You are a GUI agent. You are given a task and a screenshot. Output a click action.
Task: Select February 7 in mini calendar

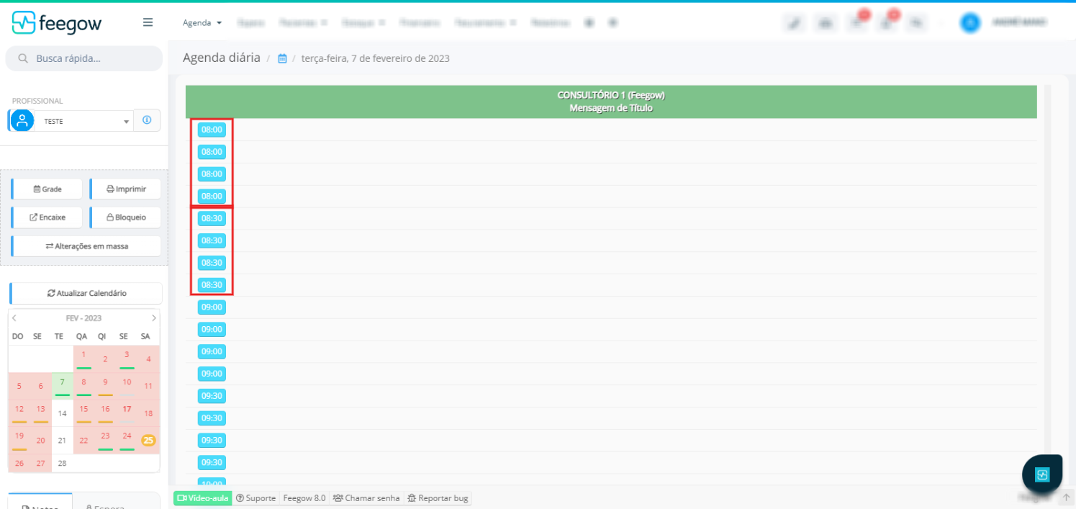click(63, 386)
